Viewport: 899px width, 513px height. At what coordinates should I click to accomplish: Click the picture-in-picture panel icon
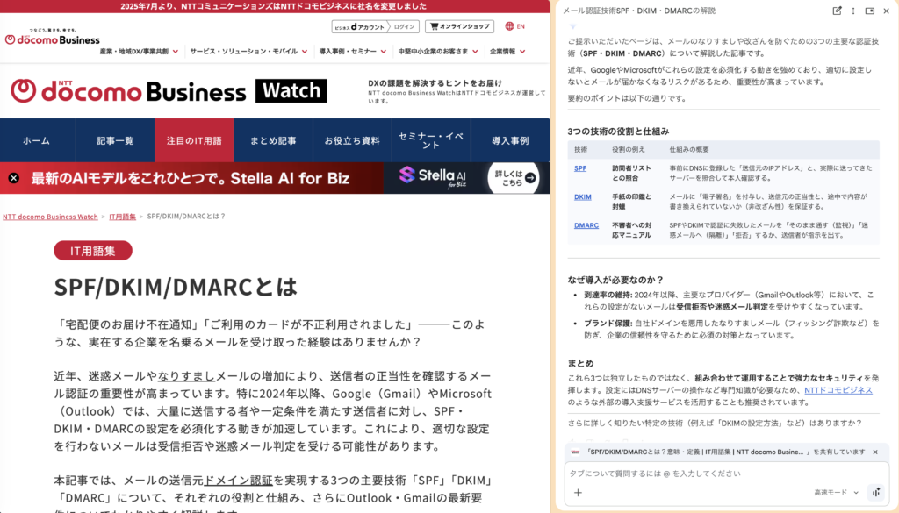869,11
